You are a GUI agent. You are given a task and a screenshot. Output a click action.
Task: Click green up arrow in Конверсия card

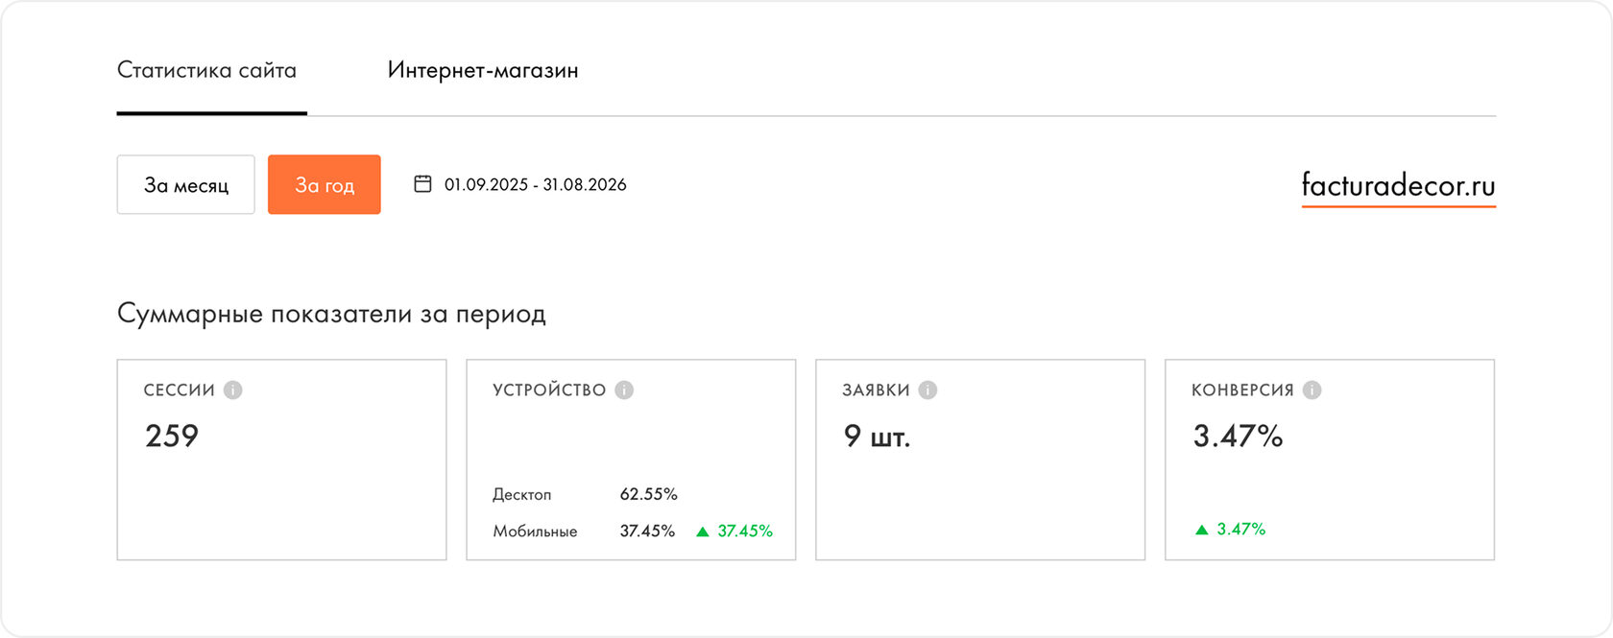click(x=1201, y=530)
